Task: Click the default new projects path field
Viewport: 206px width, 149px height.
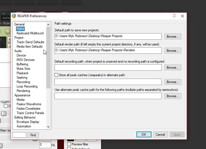Action: [108, 36]
